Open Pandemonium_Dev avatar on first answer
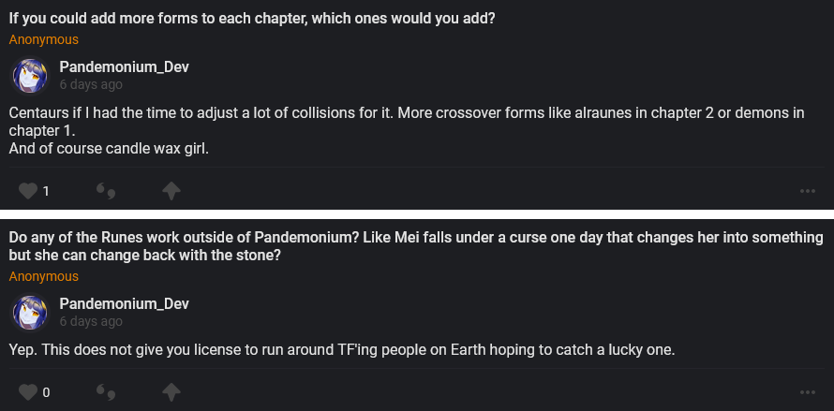 [30, 75]
